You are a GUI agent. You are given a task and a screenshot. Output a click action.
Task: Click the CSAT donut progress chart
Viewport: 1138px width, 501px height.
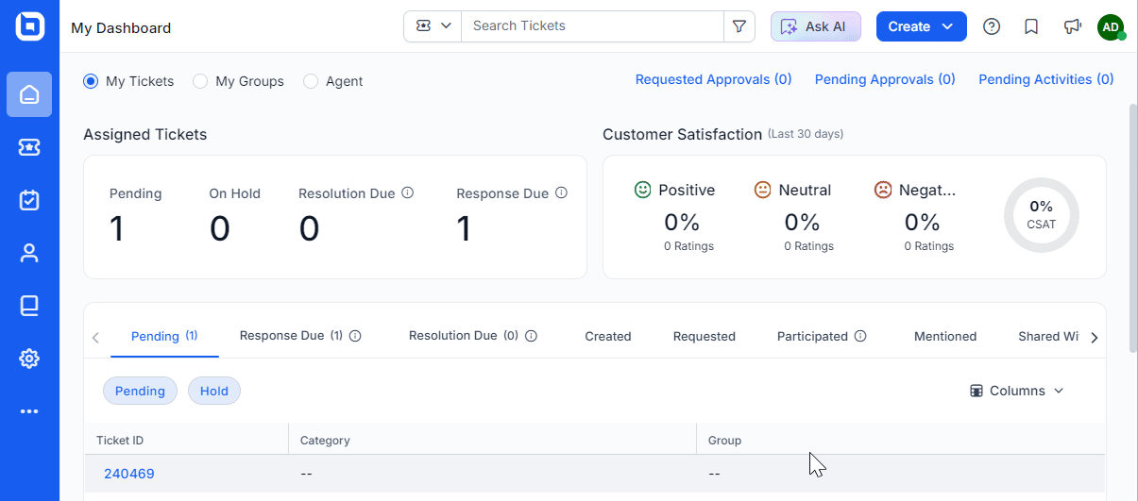point(1041,215)
